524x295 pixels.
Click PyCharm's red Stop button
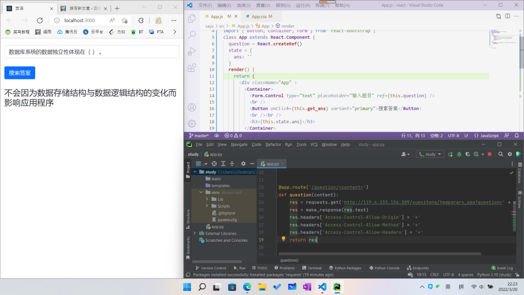pyautogui.click(x=490, y=154)
